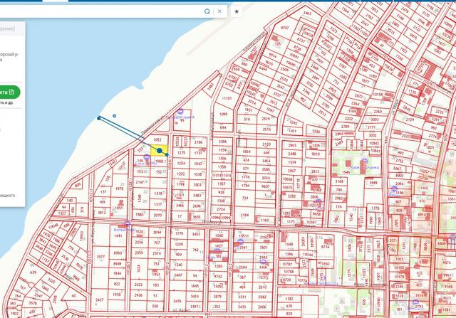This screenshot has height=318, width=456.
Task: Focus the cadastral search input field
Action: [100, 11]
